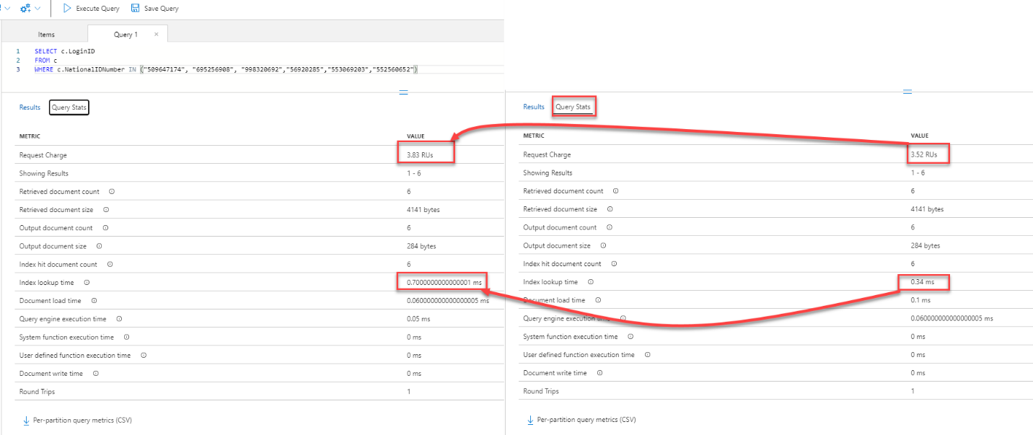Click info icon beside left User defined function execution time
This screenshot has height=435, width=1033.
pyautogui.click(x=144, y=356)
